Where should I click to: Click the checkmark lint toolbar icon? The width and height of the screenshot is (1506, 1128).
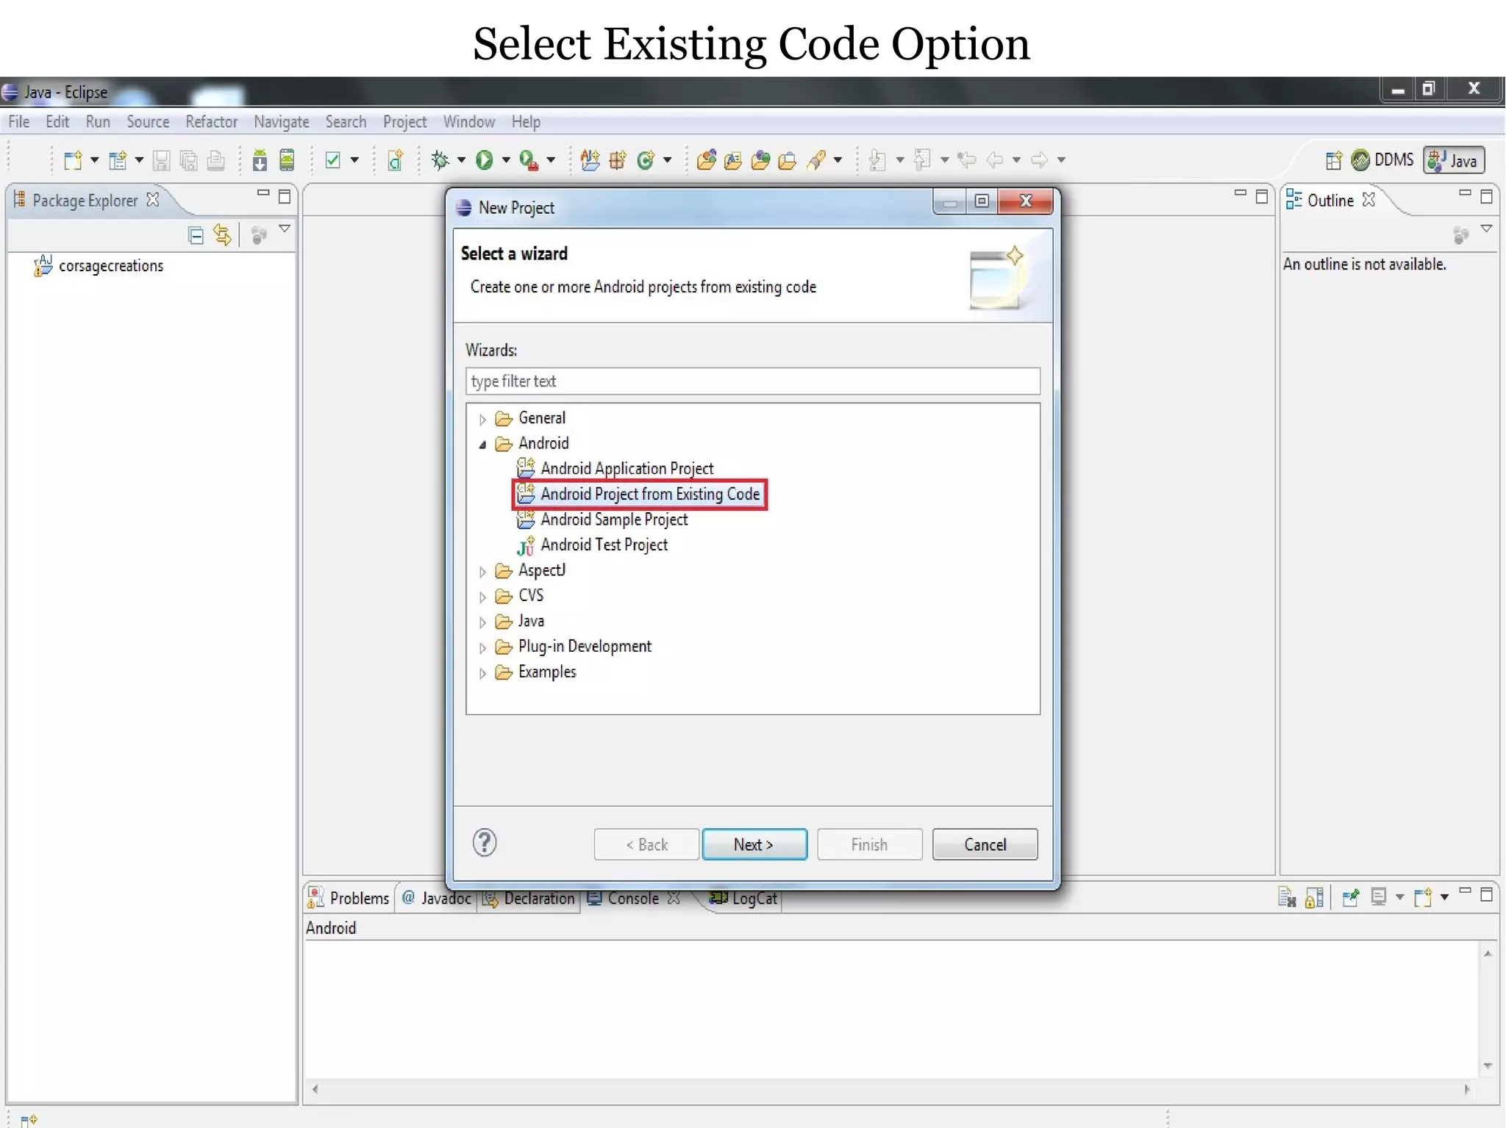(333, 160)
